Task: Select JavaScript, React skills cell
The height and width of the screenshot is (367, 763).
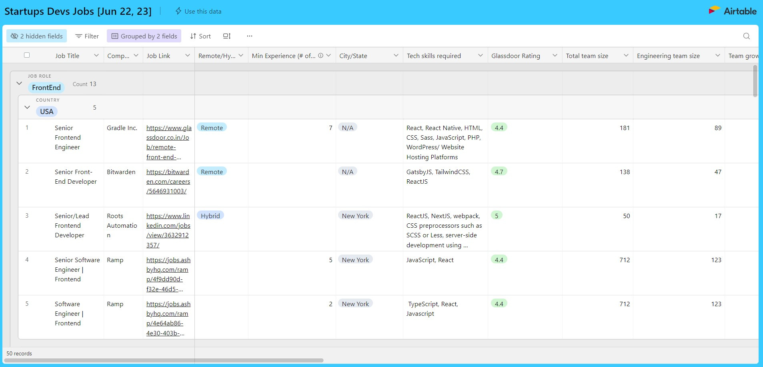Action: [x=445, y=273]
